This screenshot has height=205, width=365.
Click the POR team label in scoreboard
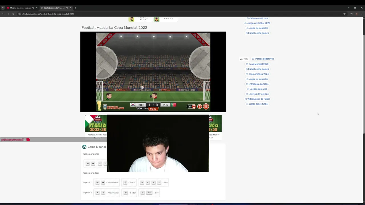(x=165, y=105)
